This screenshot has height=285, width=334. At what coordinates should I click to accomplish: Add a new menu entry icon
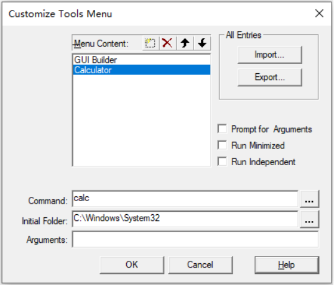click(151, 43)
